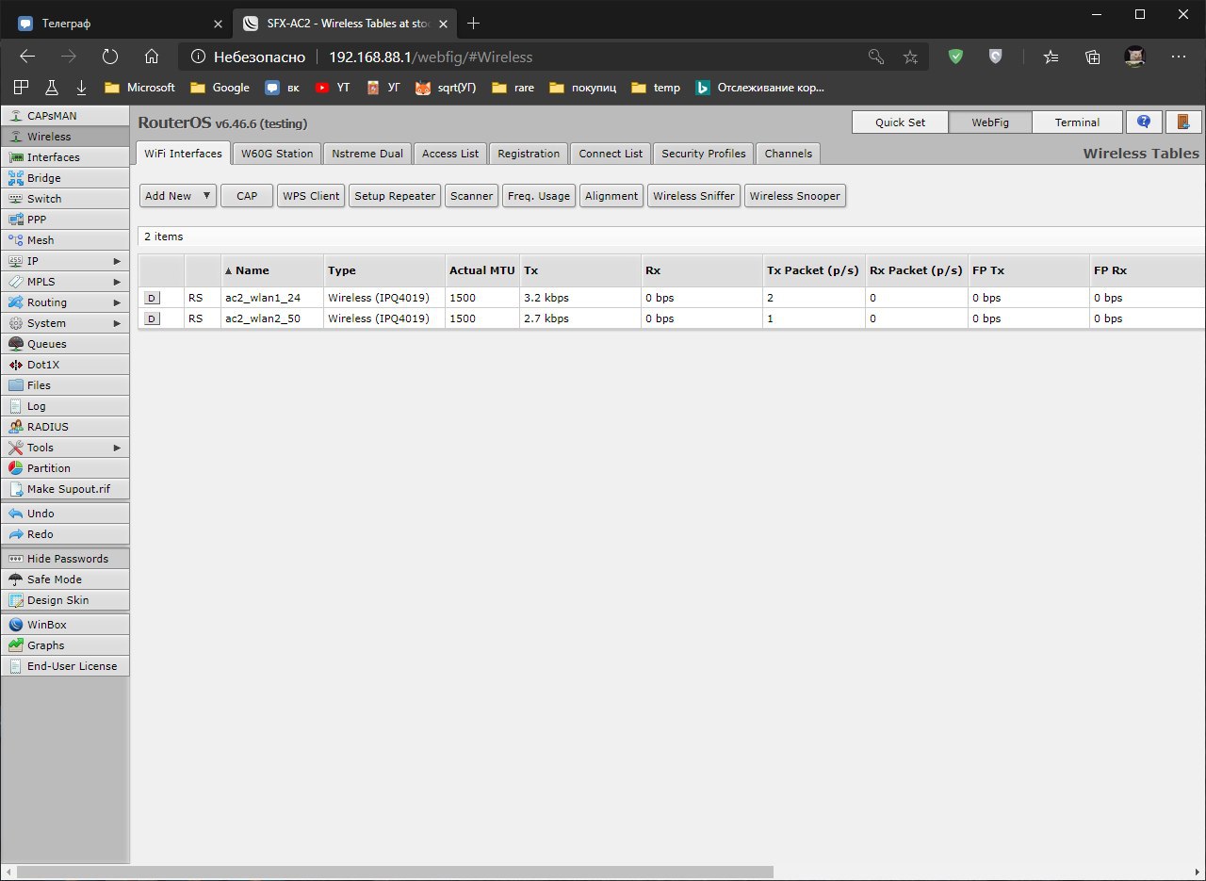Expand the Tools submenu
This screenshot has width=1206, height=881.
pyautogui.click(x=65, y=448)
